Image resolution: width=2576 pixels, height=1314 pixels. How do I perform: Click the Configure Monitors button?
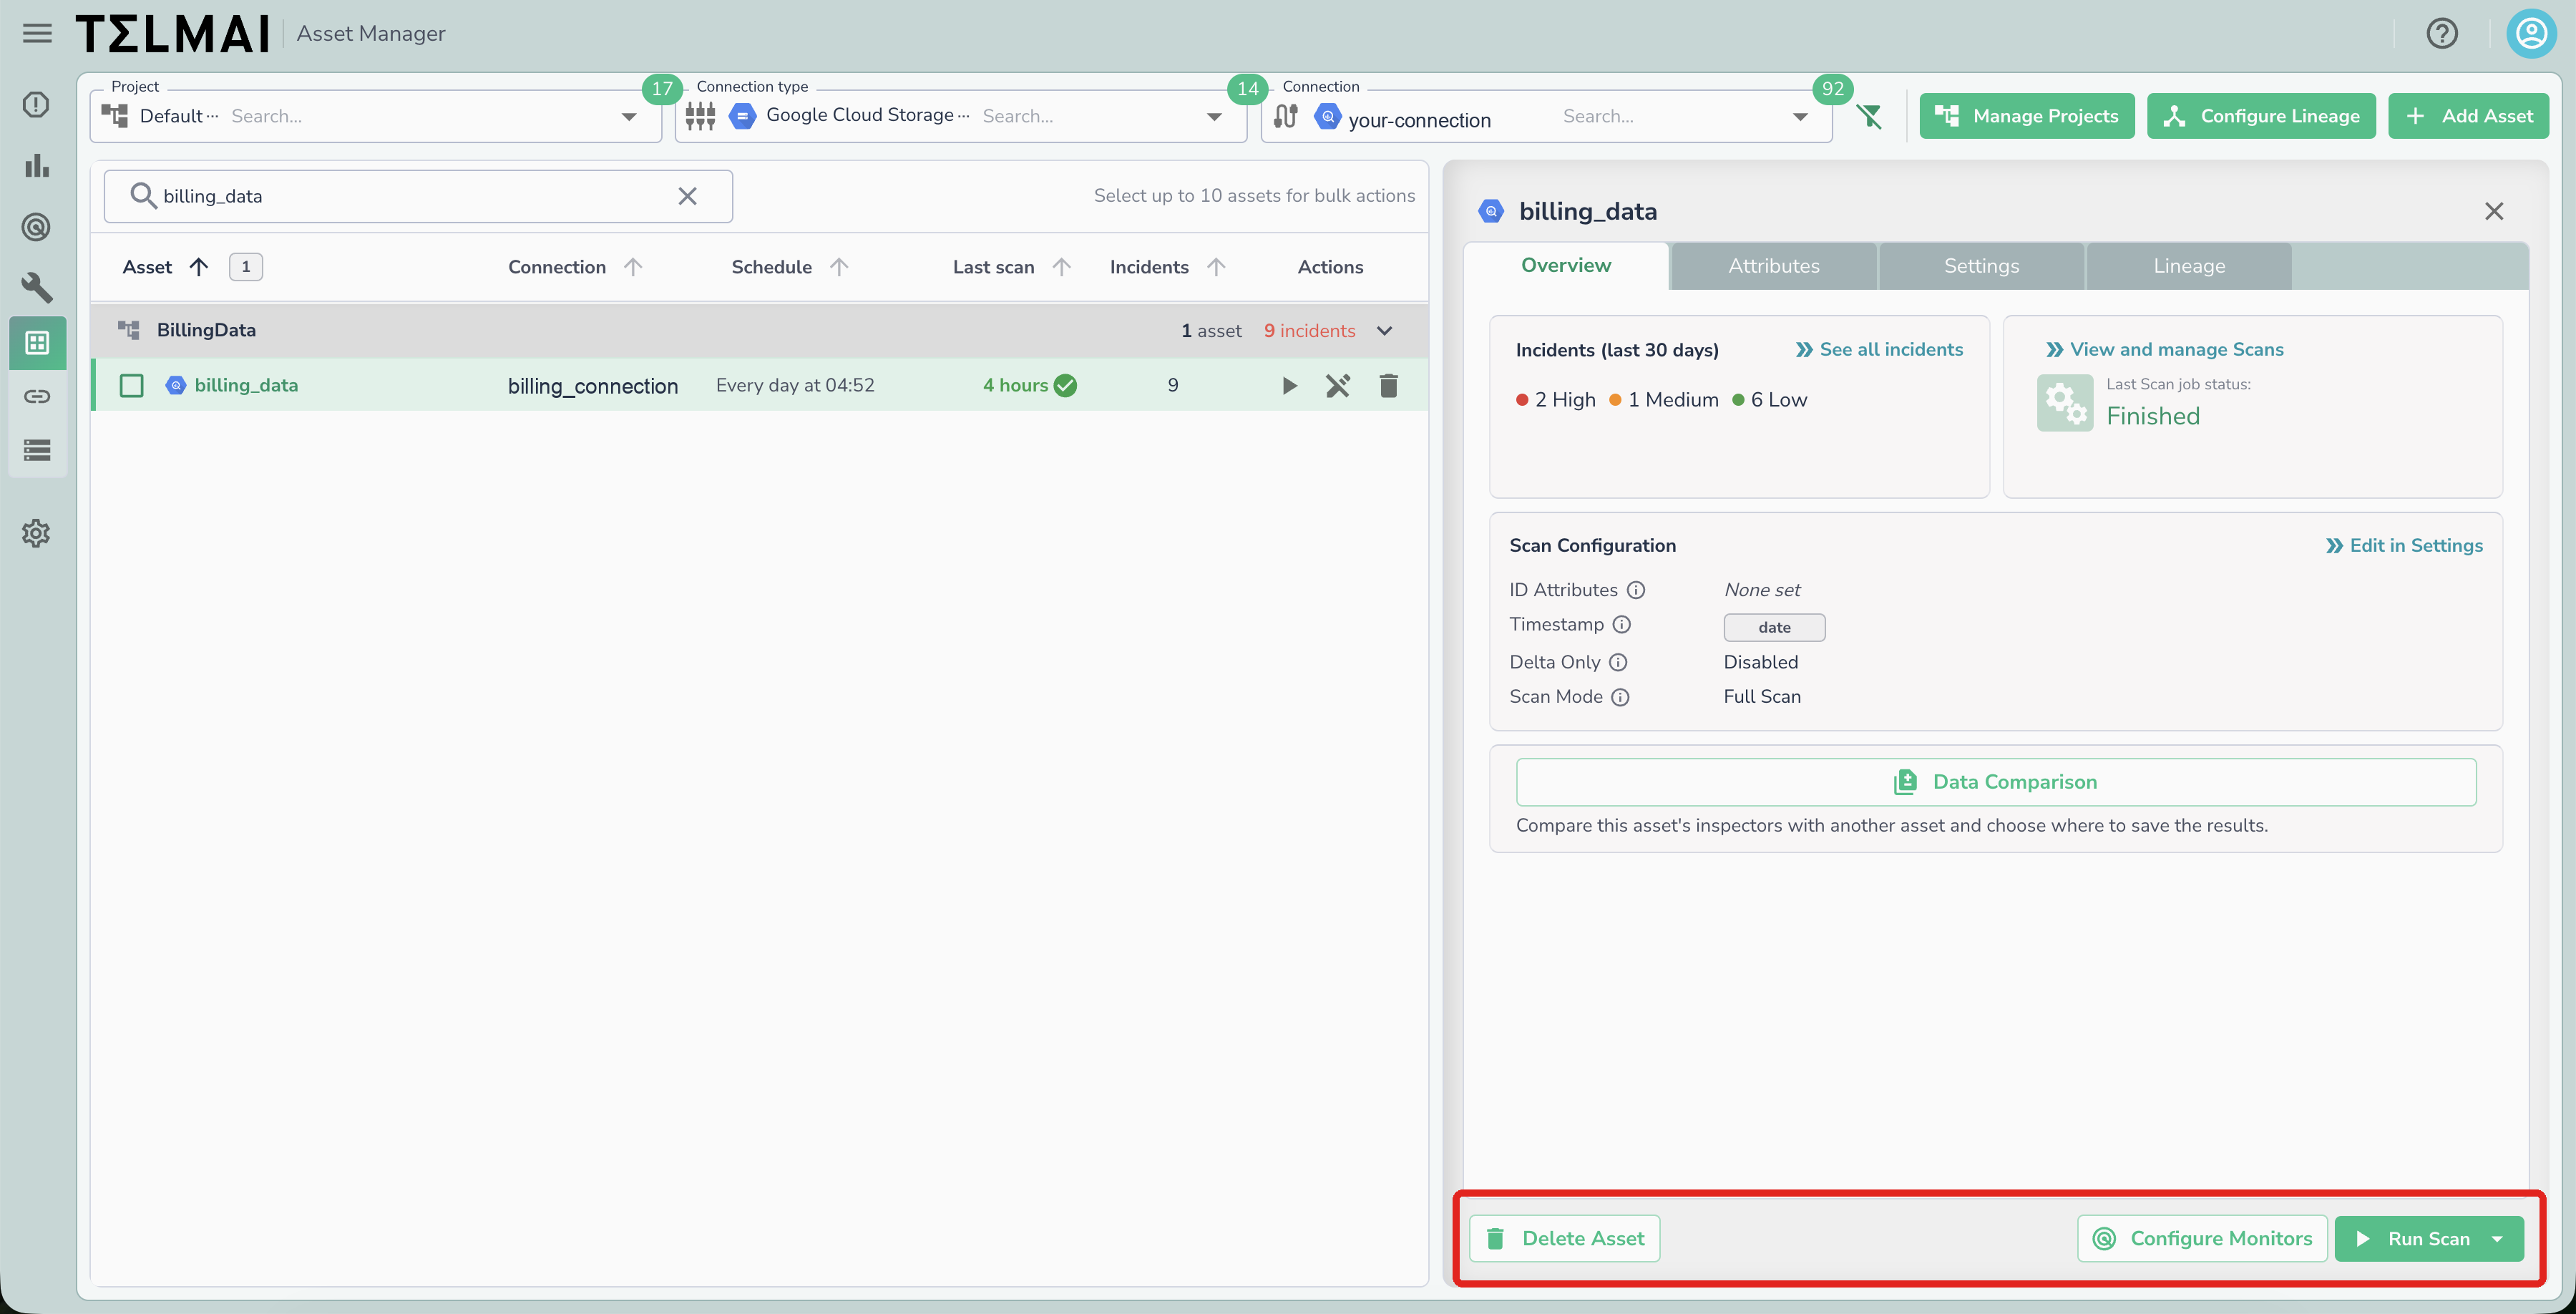click(x=2202, y=1240)
